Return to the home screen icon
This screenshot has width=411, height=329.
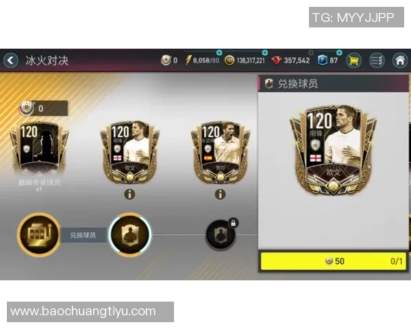click(400, 60)
